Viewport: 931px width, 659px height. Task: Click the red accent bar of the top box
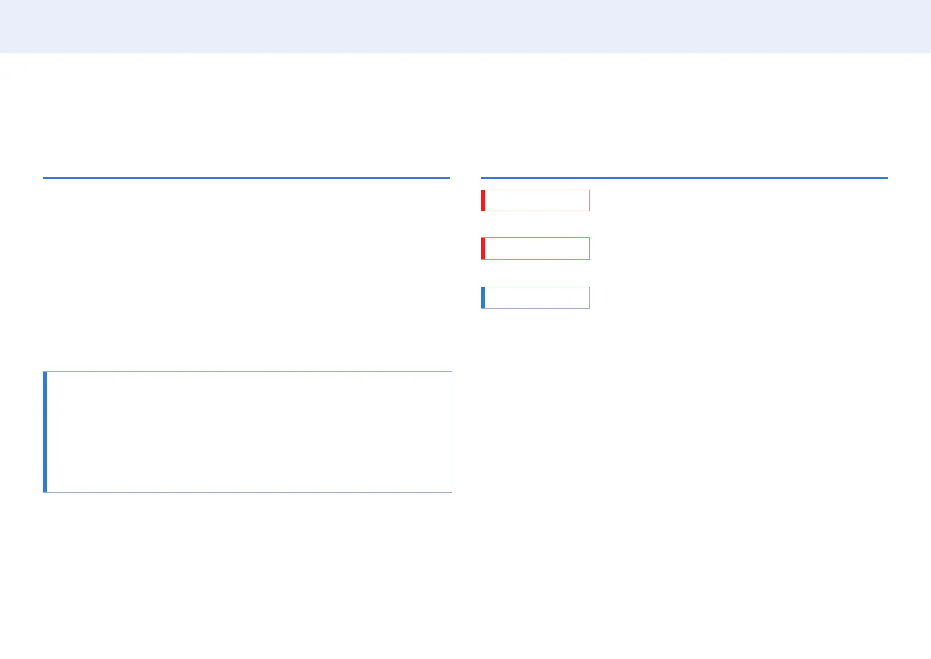point(483,200)
